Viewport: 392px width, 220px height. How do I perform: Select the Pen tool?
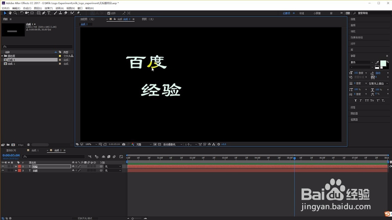coord(44,13)
